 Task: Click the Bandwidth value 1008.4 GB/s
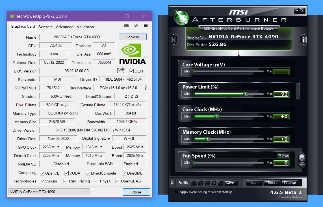click(x=127, y=122)
